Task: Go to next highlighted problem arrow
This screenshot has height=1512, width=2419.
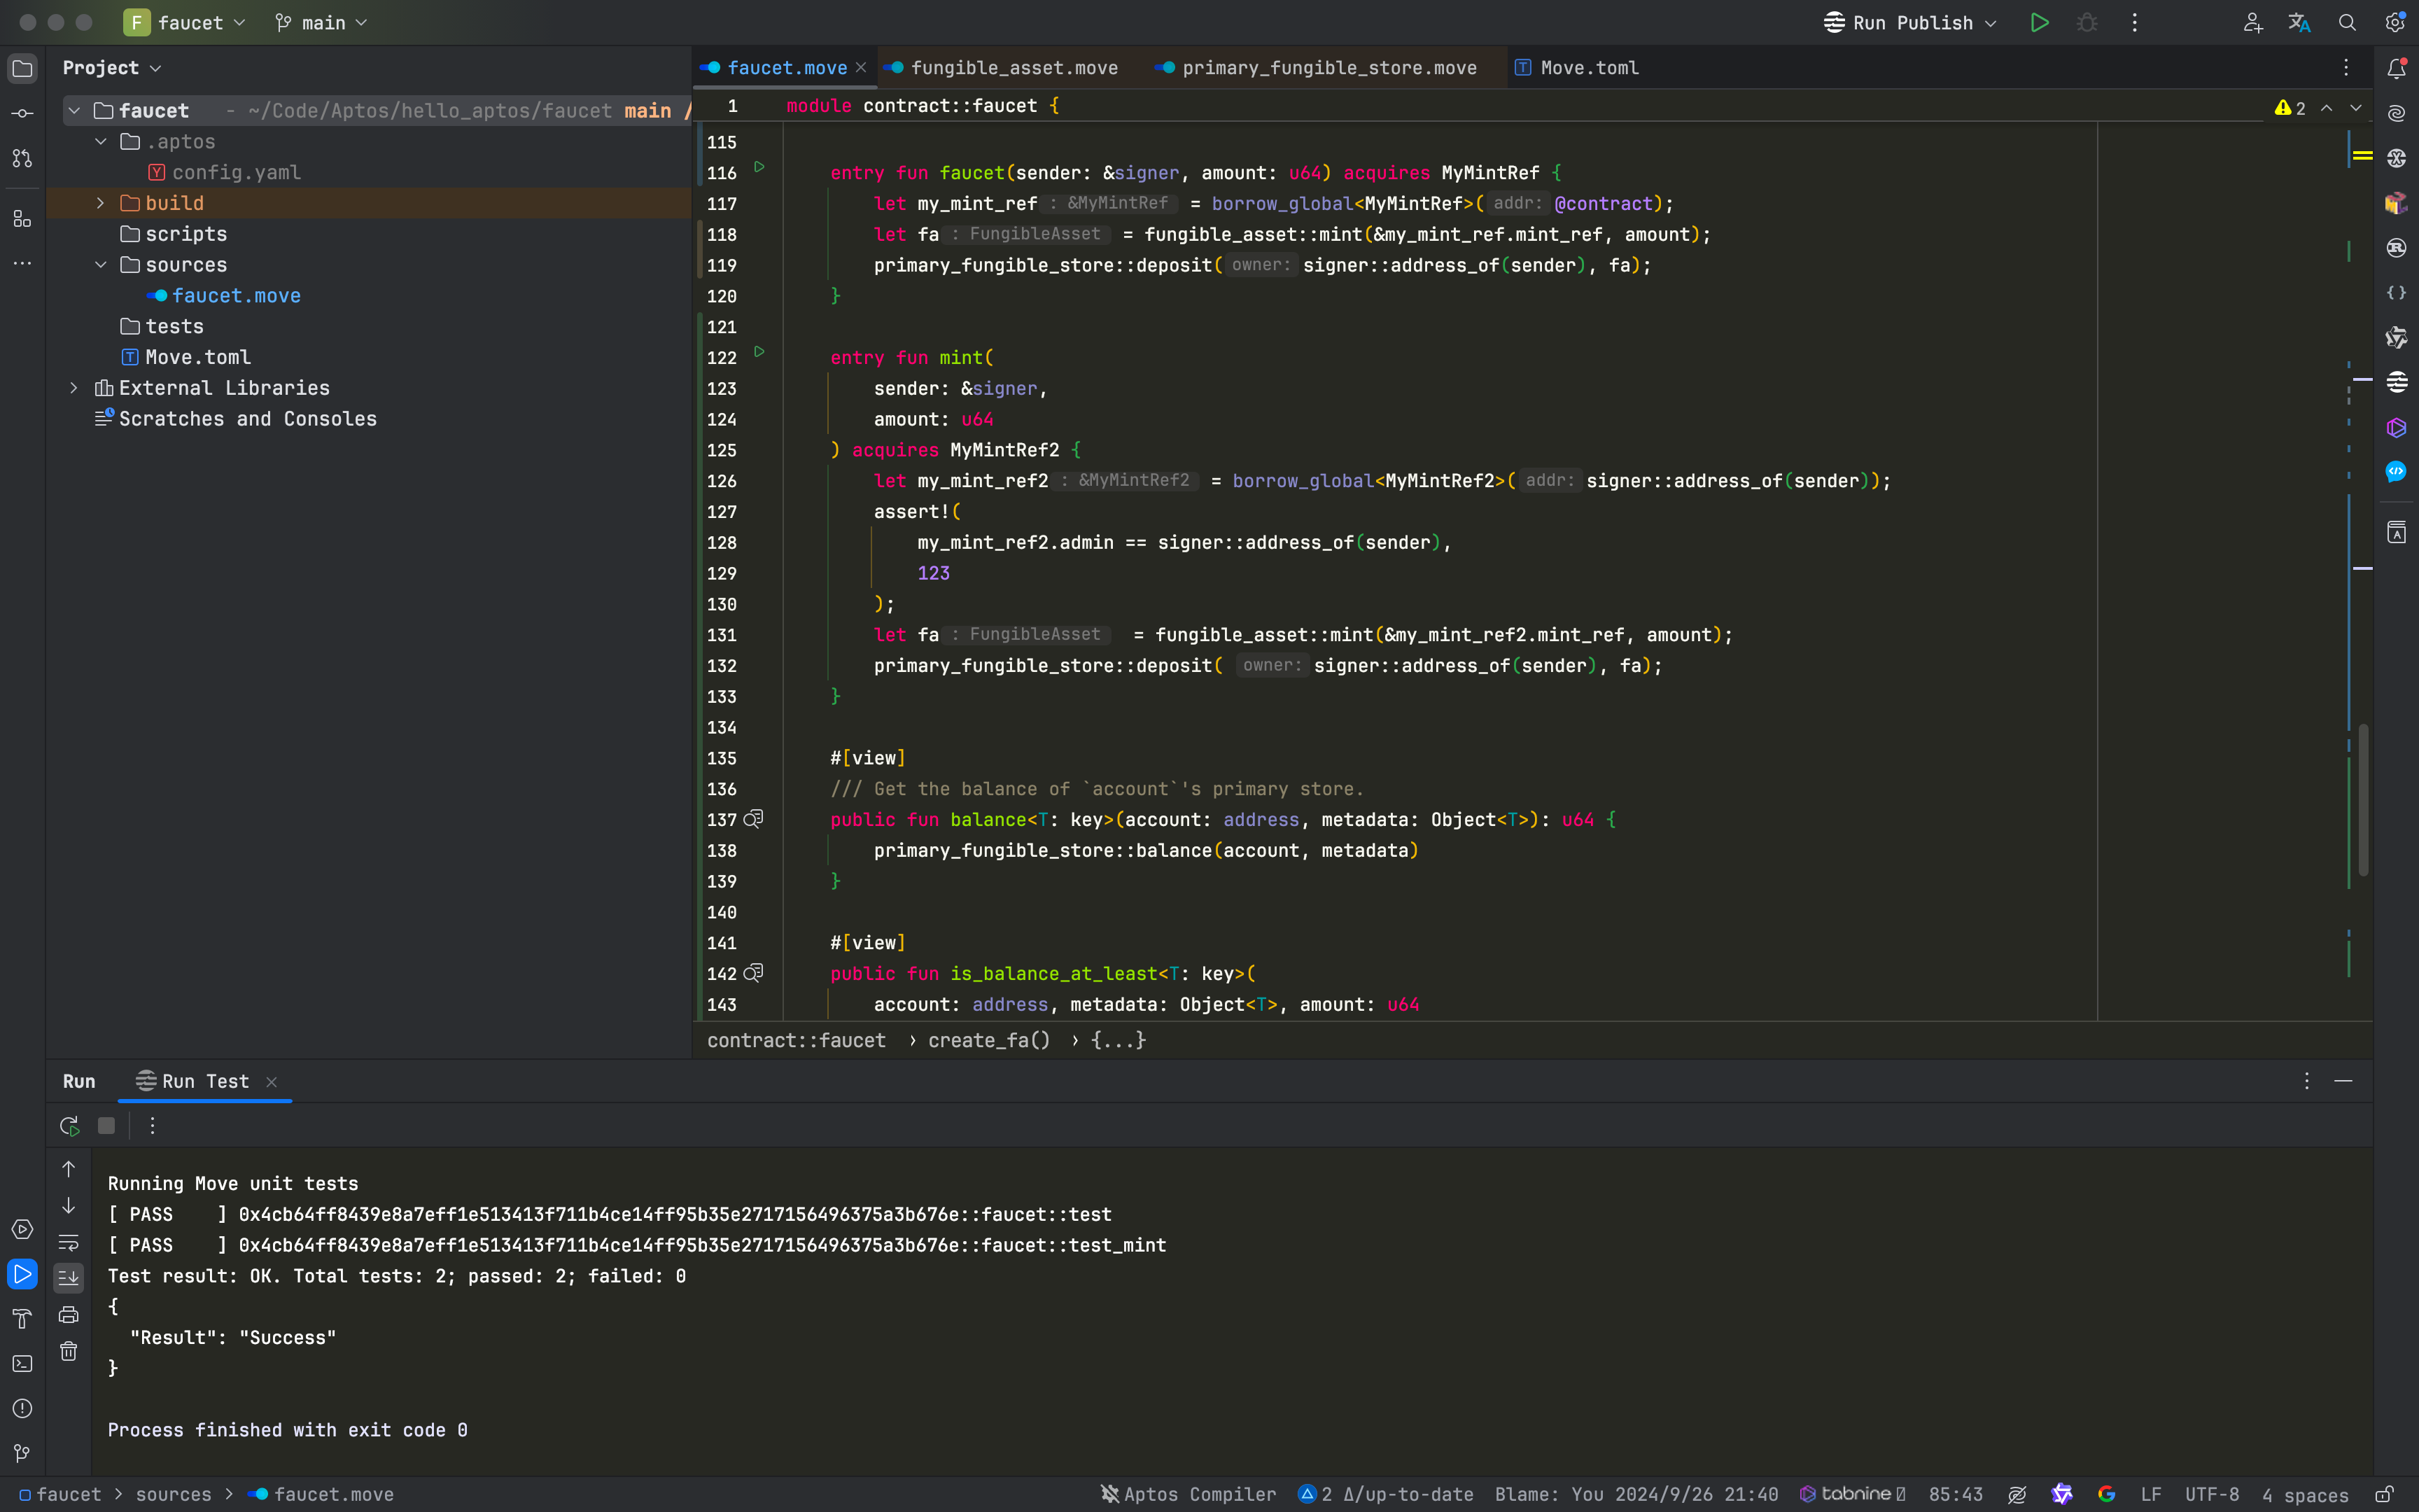Action: [2356, 108]
